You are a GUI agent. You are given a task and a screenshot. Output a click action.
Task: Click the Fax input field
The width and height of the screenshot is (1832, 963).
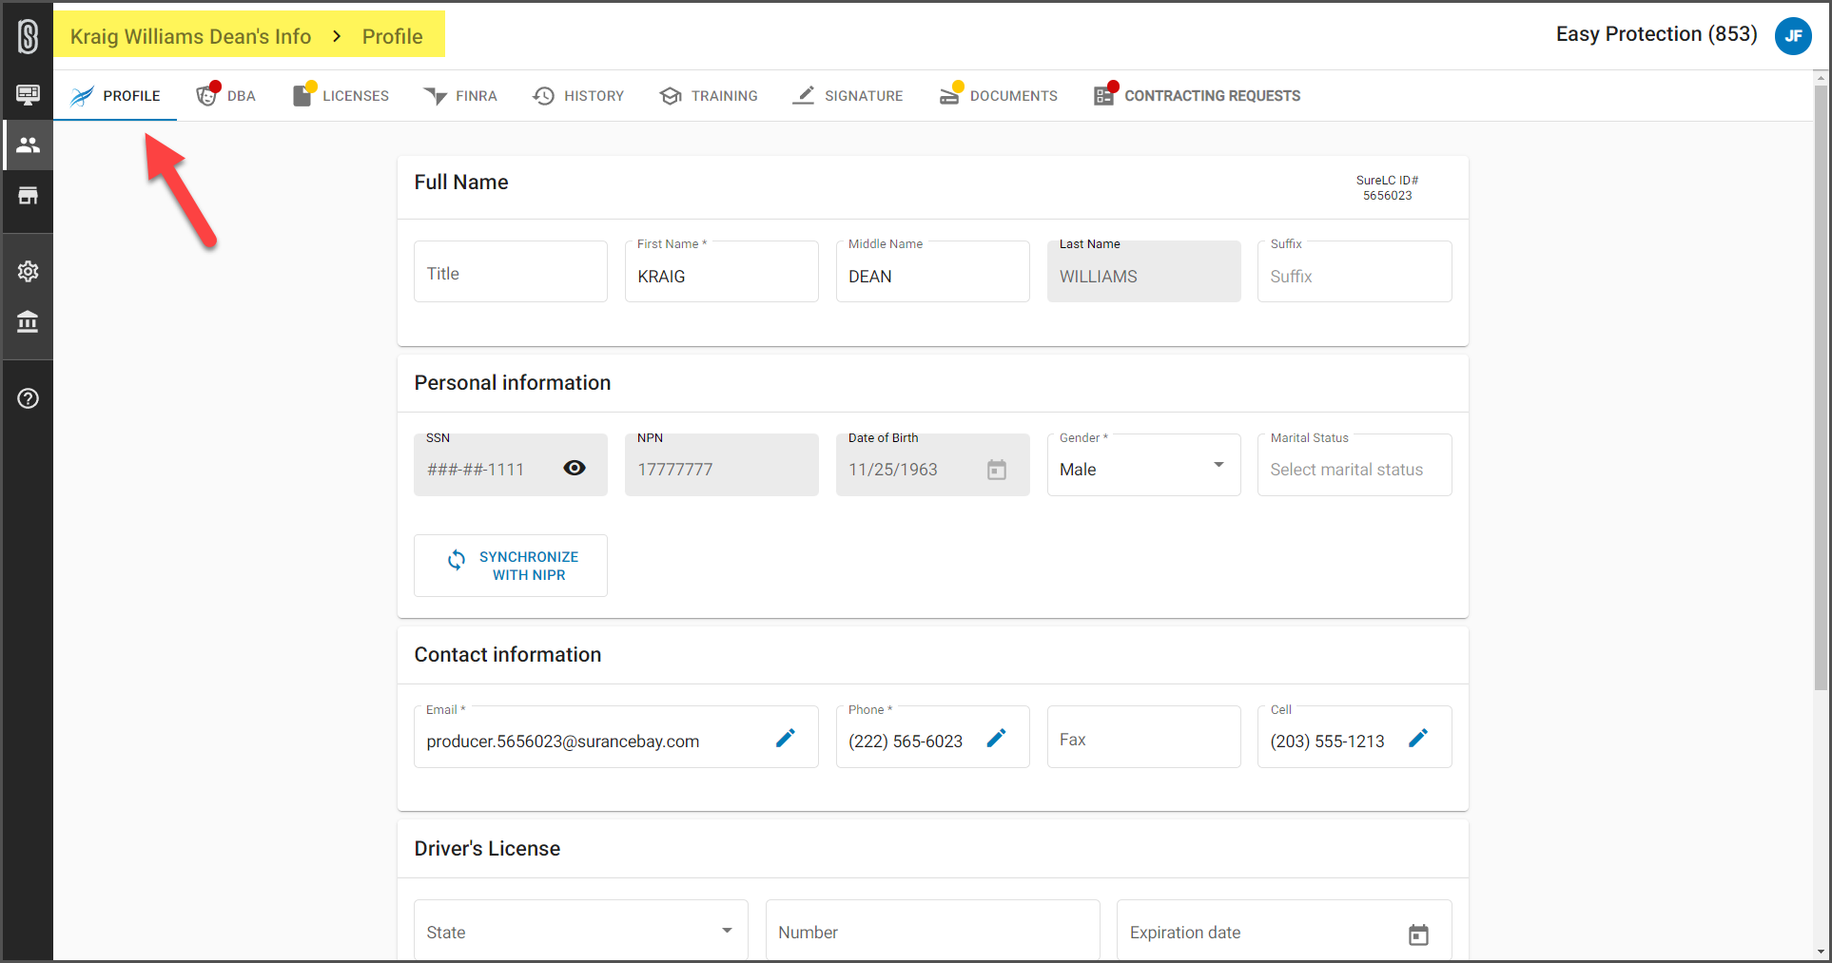1143,737
